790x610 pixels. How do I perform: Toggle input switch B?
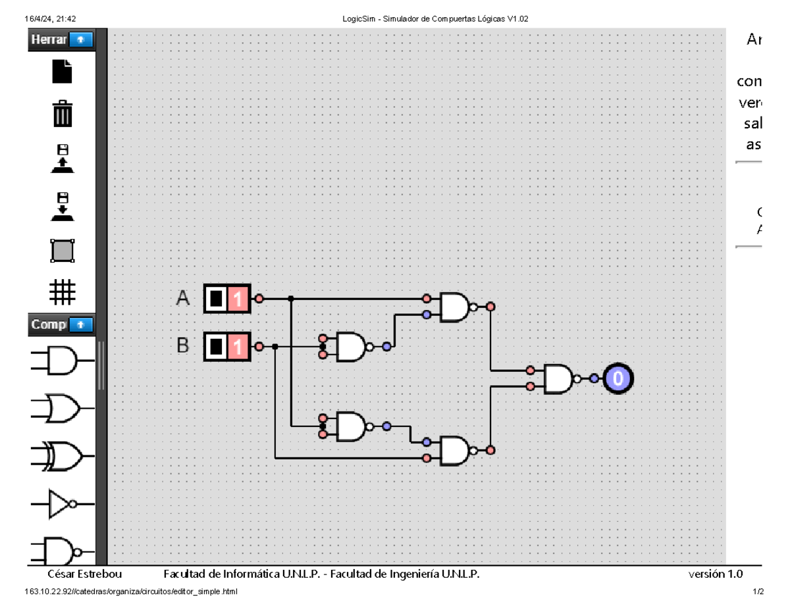(x=227, y=346)
